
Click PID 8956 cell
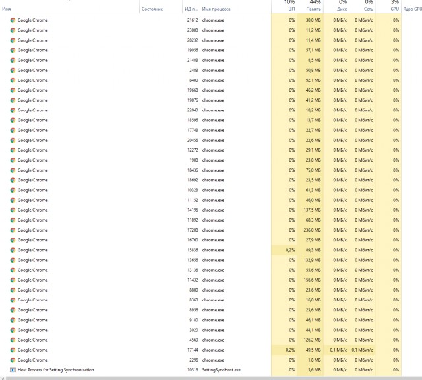coord(194,310)
